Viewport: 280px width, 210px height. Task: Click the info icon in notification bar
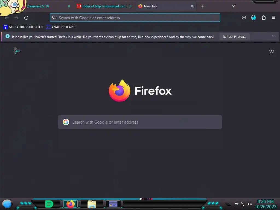pos(7,36)
